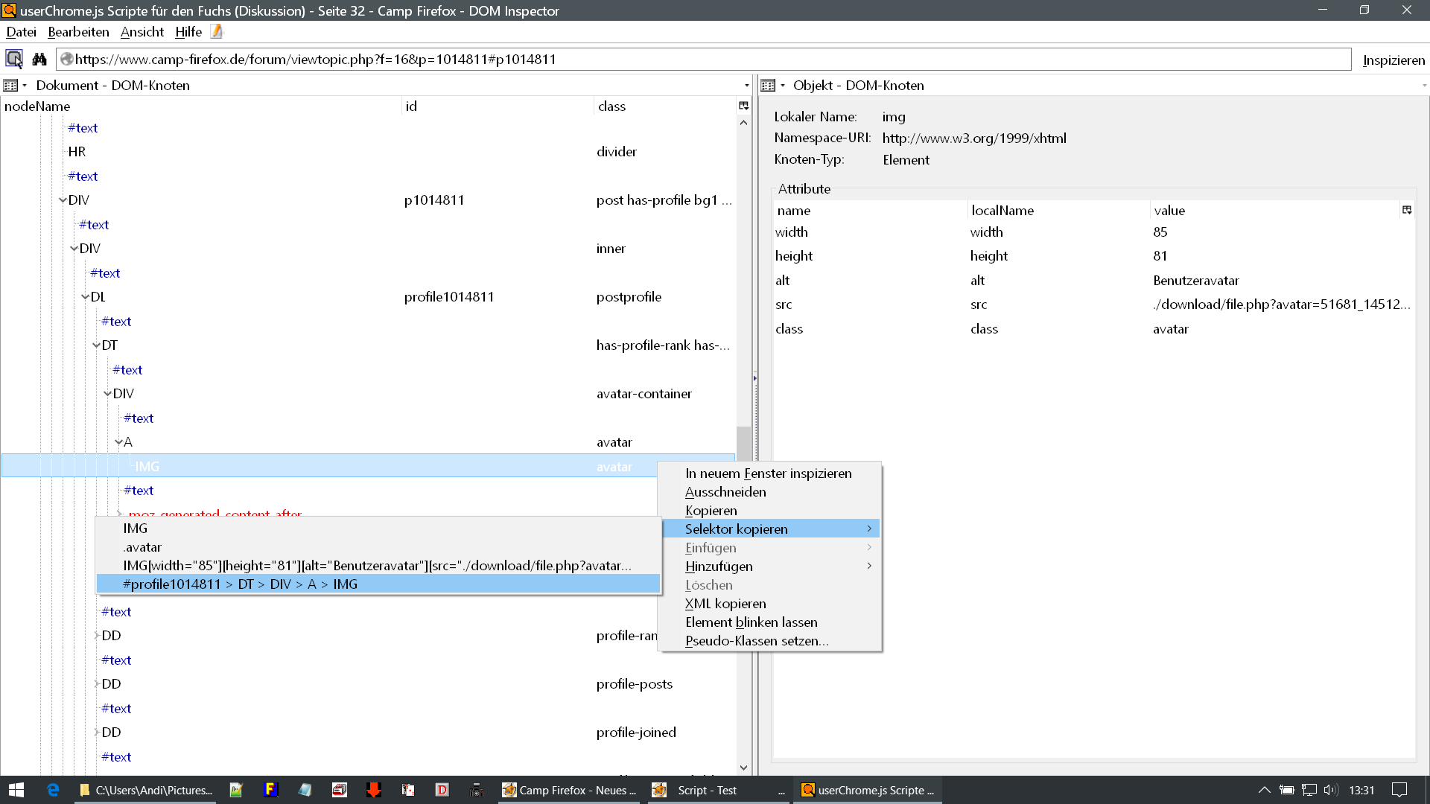Choose XML kopieren from the context menu
Viewport: 1430px width, 804px height.
click(725, 604)
